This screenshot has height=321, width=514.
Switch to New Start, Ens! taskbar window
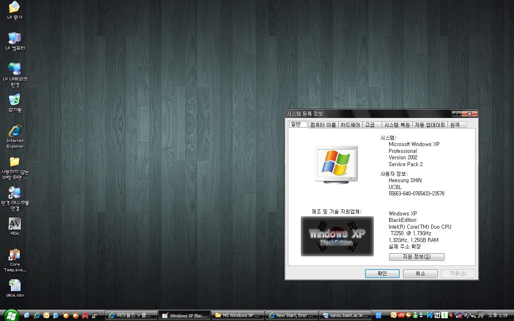[x=291, y=315]
